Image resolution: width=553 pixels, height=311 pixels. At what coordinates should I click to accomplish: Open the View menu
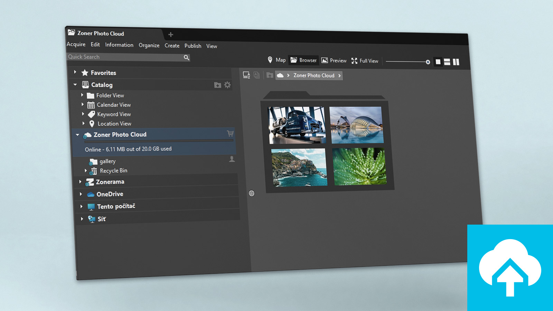click(212, 46)
